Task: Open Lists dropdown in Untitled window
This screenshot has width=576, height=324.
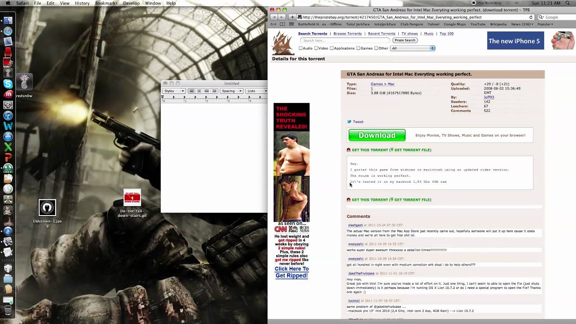Action: tap(256, 91)
